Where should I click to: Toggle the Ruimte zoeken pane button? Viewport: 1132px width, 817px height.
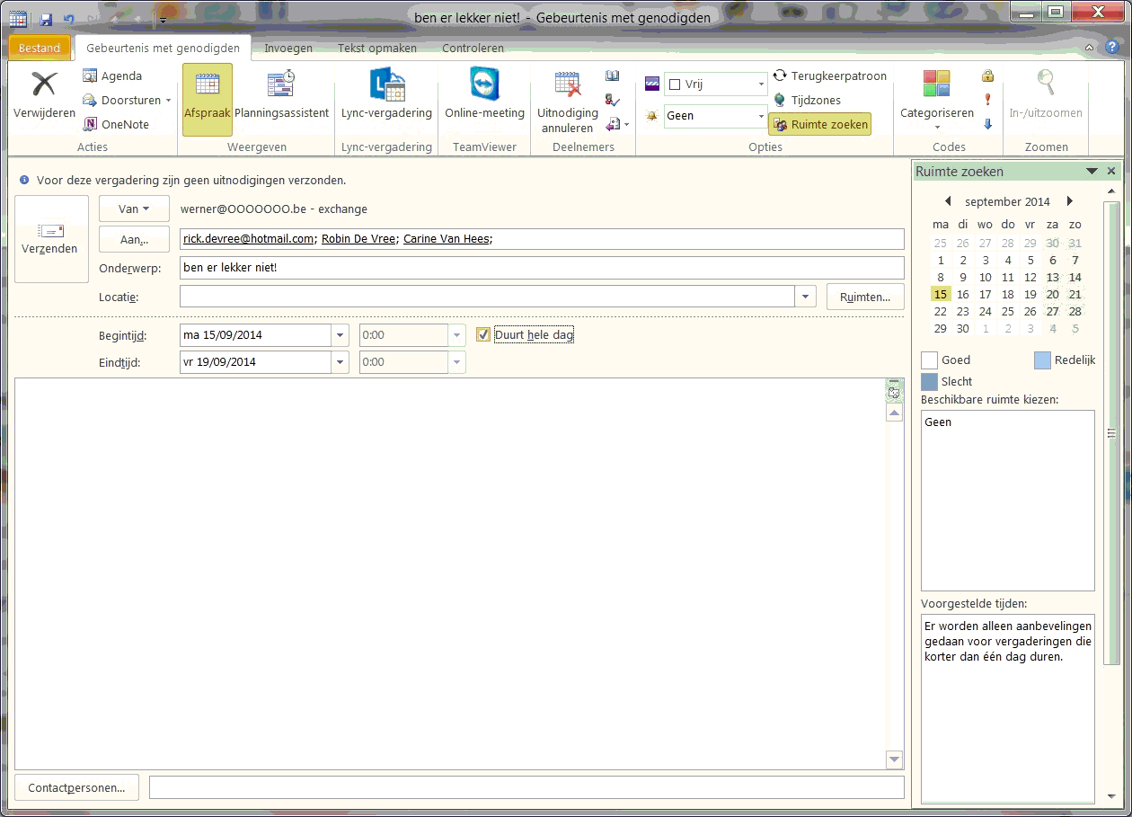click(x=819, y=124)
